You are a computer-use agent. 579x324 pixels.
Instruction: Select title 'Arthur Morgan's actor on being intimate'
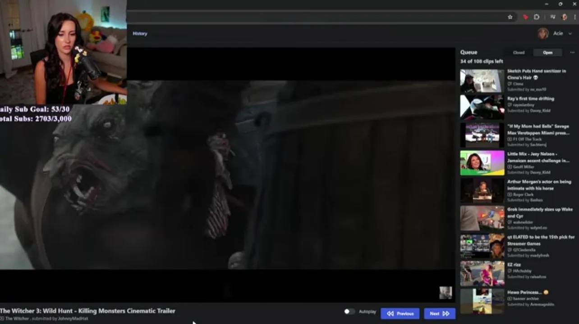[x=539, y=185]
